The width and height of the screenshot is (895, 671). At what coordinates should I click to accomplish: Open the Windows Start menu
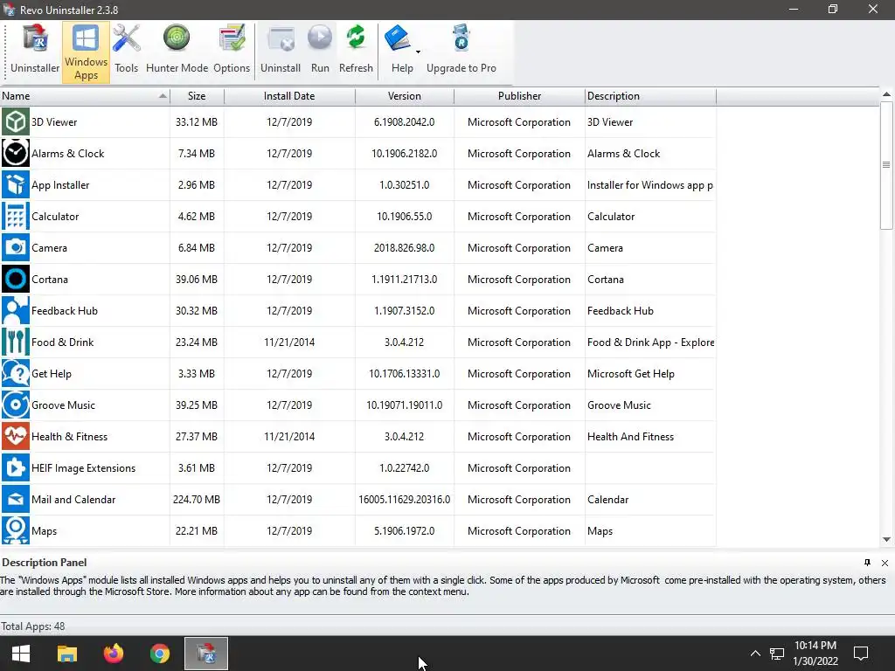21,654
